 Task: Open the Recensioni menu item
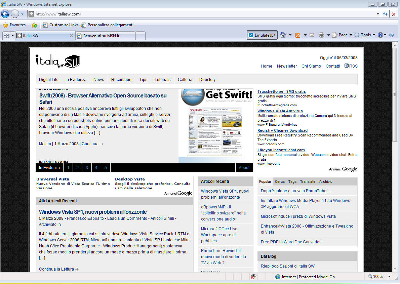coord(122,80)
